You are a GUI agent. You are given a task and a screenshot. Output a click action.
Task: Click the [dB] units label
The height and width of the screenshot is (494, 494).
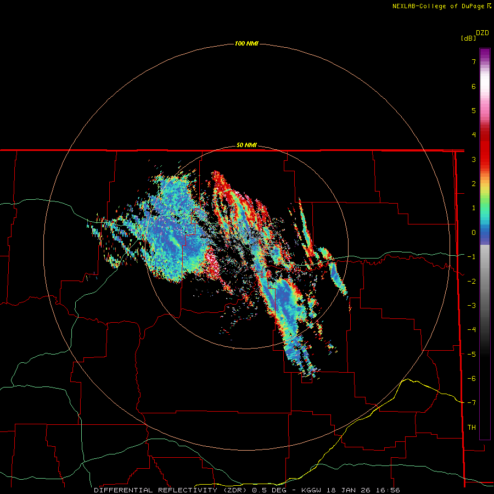469,38
